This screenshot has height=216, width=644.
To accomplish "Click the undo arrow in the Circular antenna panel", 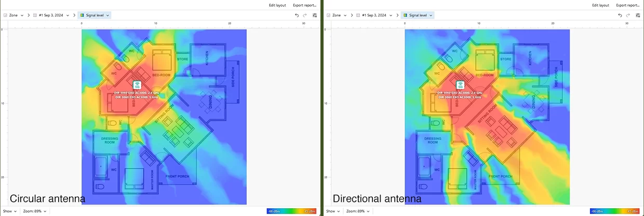I will point(297,16).
